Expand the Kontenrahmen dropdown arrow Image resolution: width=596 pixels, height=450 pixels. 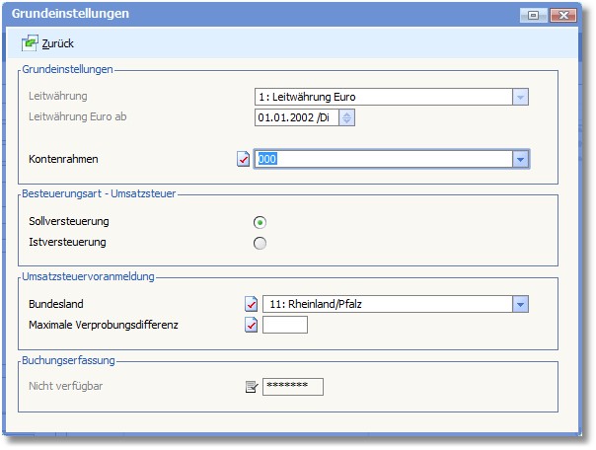520,159
